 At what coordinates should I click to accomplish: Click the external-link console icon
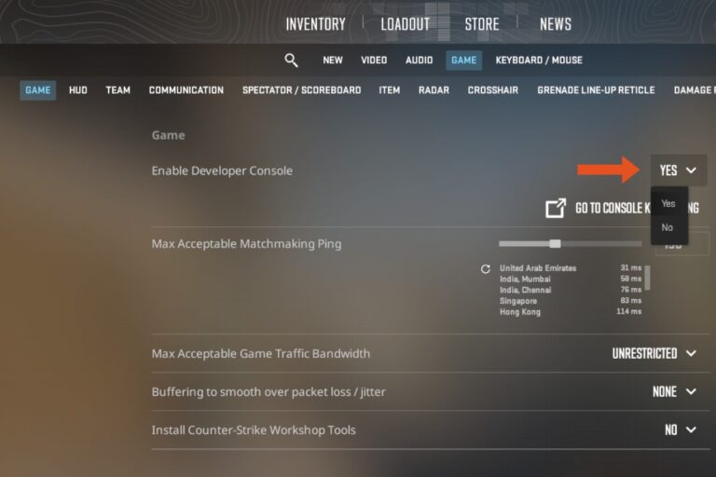coord(556,208)
